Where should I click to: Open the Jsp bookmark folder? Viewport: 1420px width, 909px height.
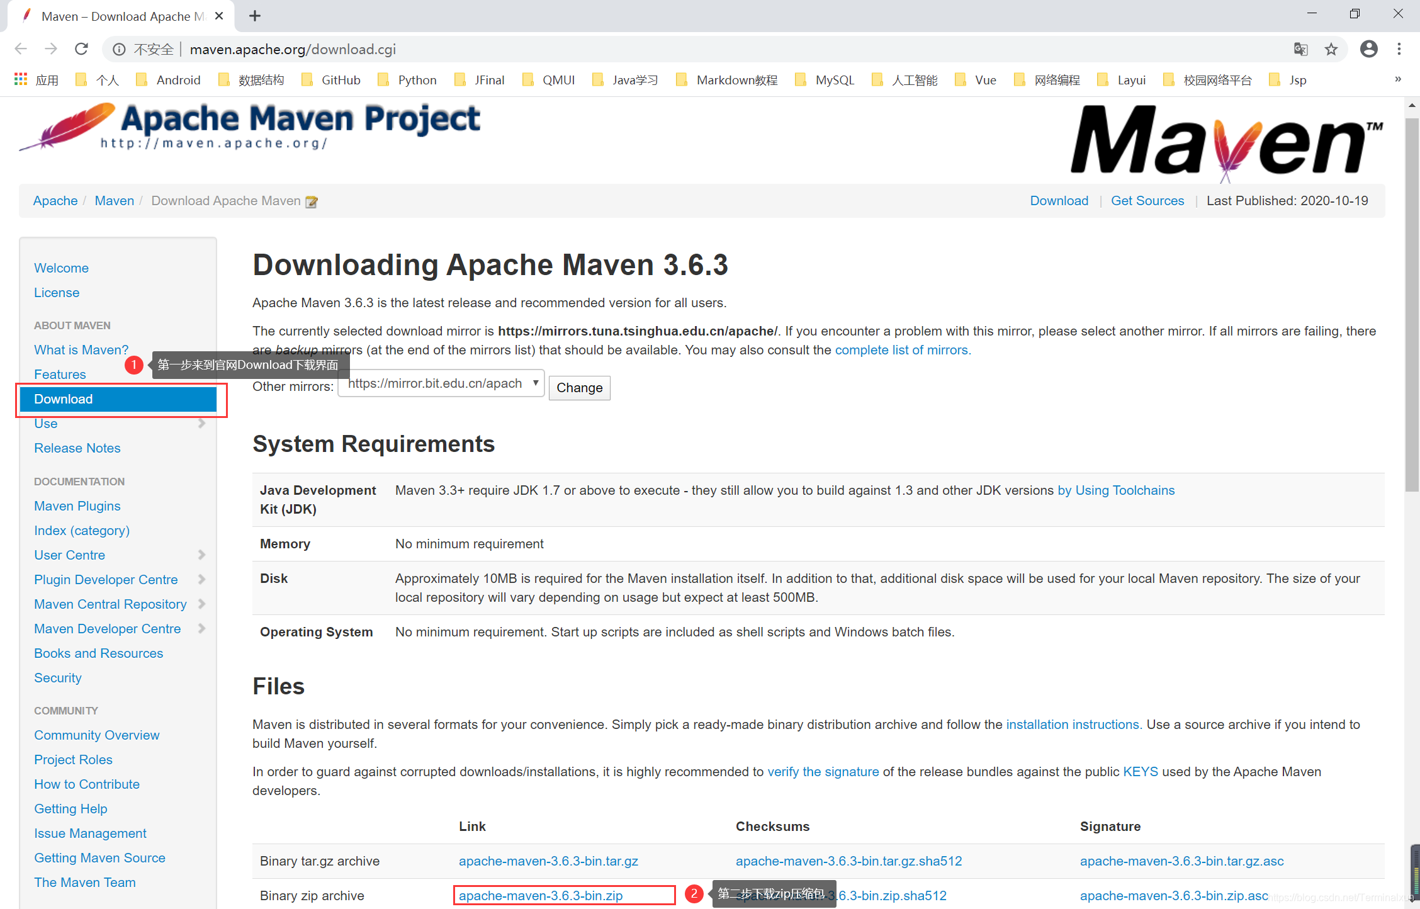click(x=1288, y=80)
